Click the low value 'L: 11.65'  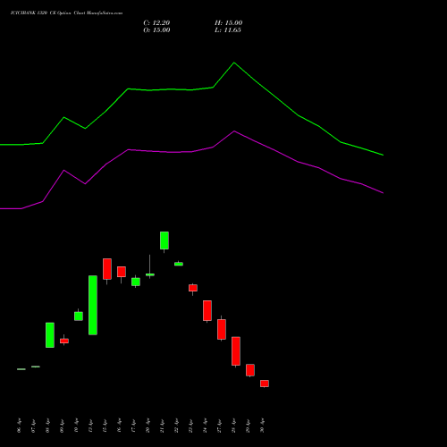[228, 30]
